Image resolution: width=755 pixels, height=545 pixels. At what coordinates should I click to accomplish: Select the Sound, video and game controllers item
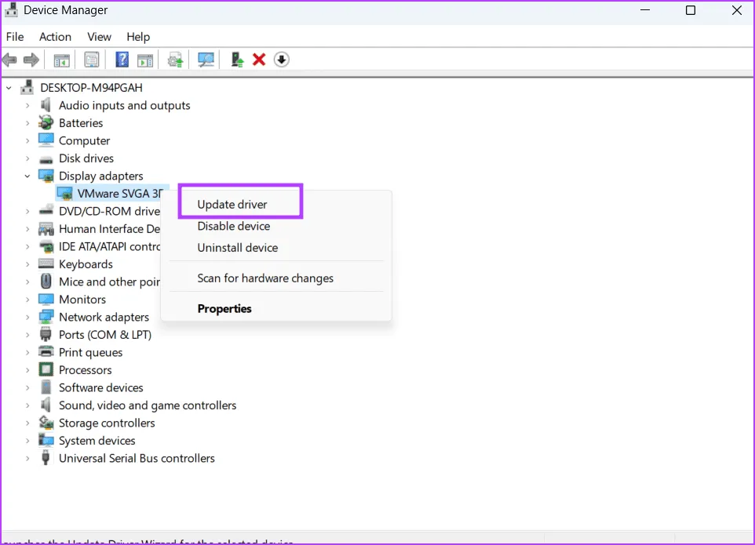click(147, 405)
